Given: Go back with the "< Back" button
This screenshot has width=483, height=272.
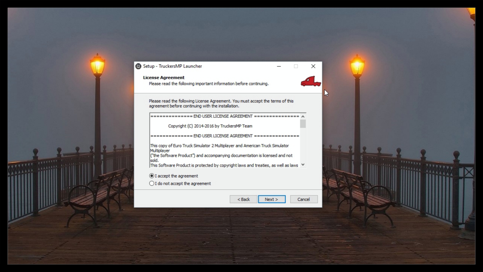Looking at the screenshot, I should [244, 199].
